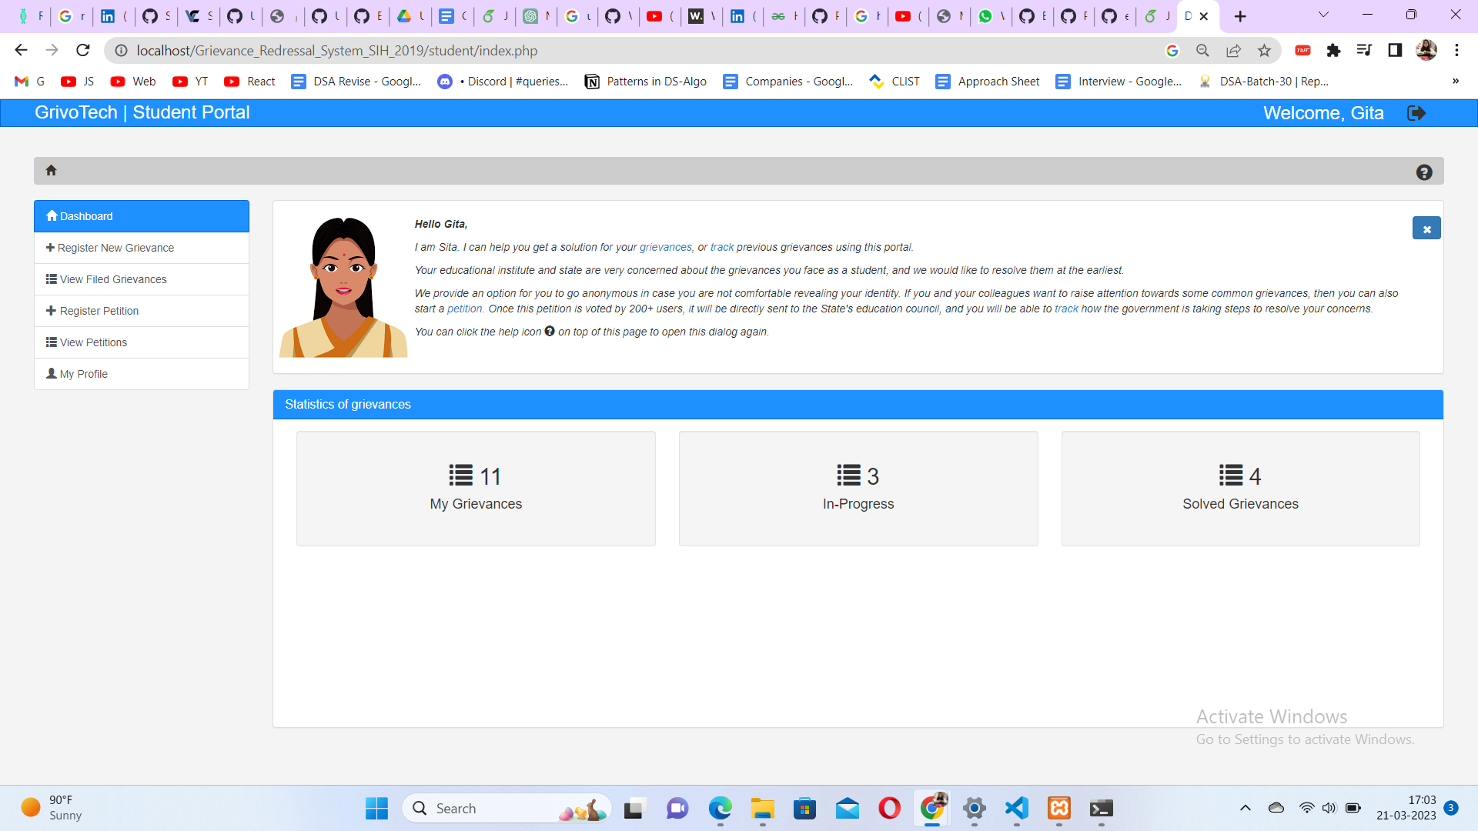The width and height of the screenshot is (1478, 831).
Task: Click the track link about previous grievances
Action: click(x=722, y=247)
